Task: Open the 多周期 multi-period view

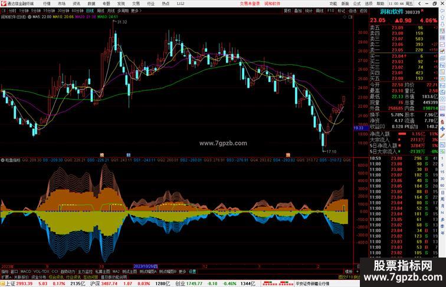Action: [123, 11]
